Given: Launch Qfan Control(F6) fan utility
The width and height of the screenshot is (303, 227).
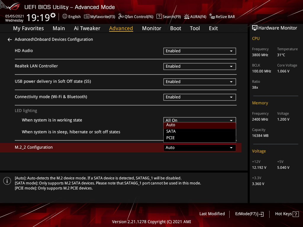Looking at the screenshot, I should (136, 17).
